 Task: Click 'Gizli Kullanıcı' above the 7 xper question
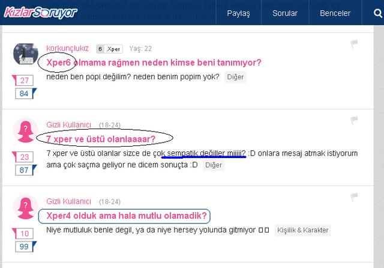[68, 125]
